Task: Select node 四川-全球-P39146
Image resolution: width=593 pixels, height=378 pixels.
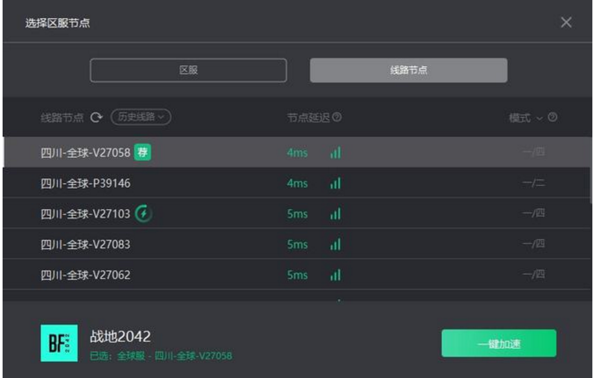Action: [x=297, y=183]
